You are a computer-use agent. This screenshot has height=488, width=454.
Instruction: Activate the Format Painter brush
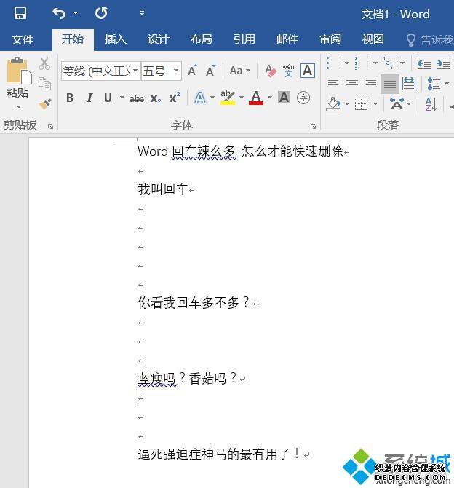[45, 103]
